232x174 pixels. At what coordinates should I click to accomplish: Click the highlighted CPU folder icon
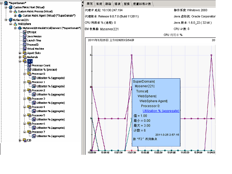point(25,61)
